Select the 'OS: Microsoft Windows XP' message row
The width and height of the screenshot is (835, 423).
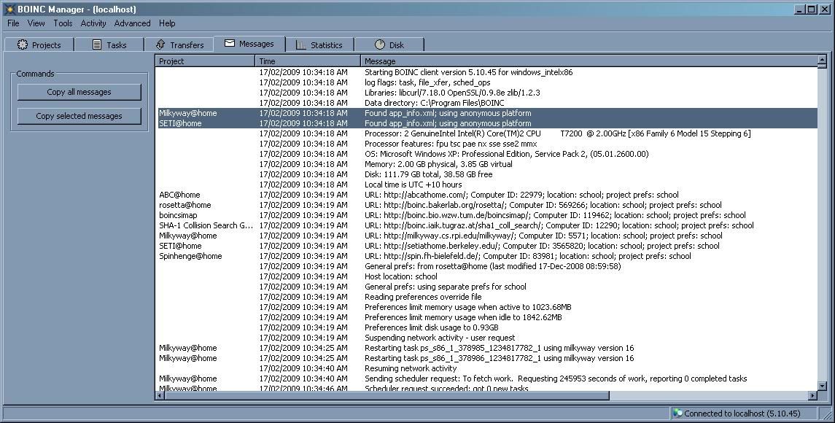(x=486, y=153)
